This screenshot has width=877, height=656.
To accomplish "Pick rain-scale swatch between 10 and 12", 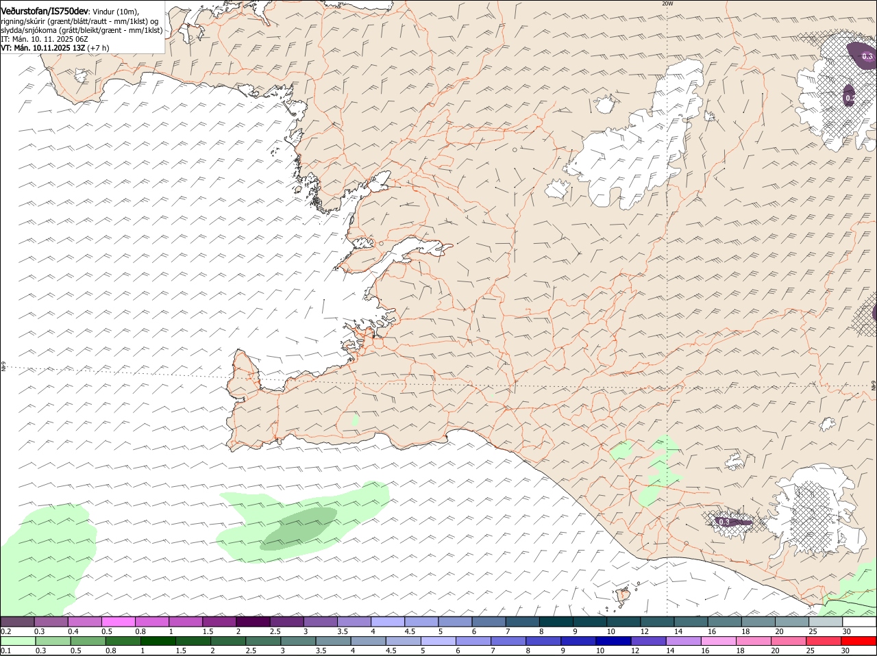I will (x=613, y=641).
